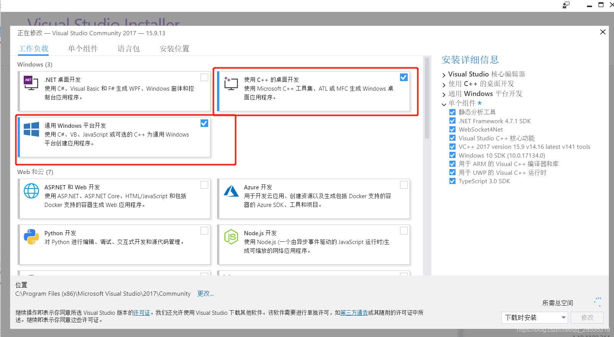The image size is (614, 337).
Task: Close the modify dialog with the X
Action: click(603, 32)
